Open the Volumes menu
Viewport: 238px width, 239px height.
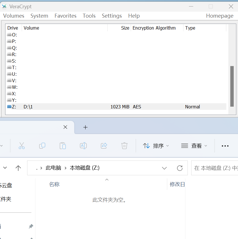click(x=14, y=16)
